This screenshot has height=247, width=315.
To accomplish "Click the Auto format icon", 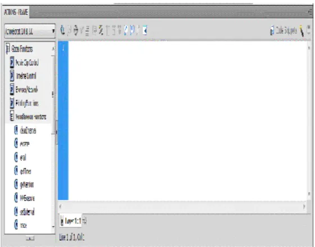I will click(x=87, y=31).
